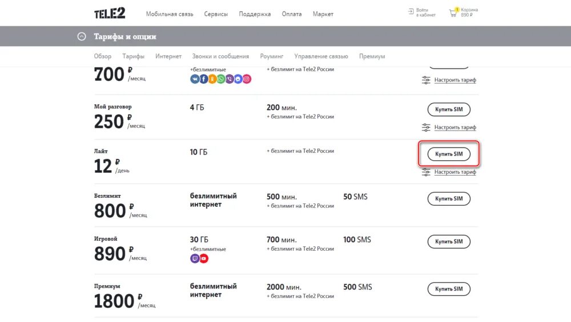Viewport: 571px width, 322px height.
Task: Switch to the Звонки и сообщения tab
Action: coord(220,56)
